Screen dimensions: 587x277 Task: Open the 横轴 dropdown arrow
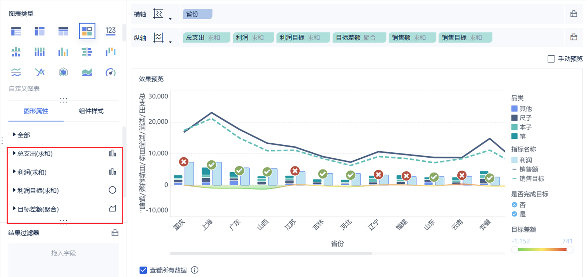(x=170, y=19)
